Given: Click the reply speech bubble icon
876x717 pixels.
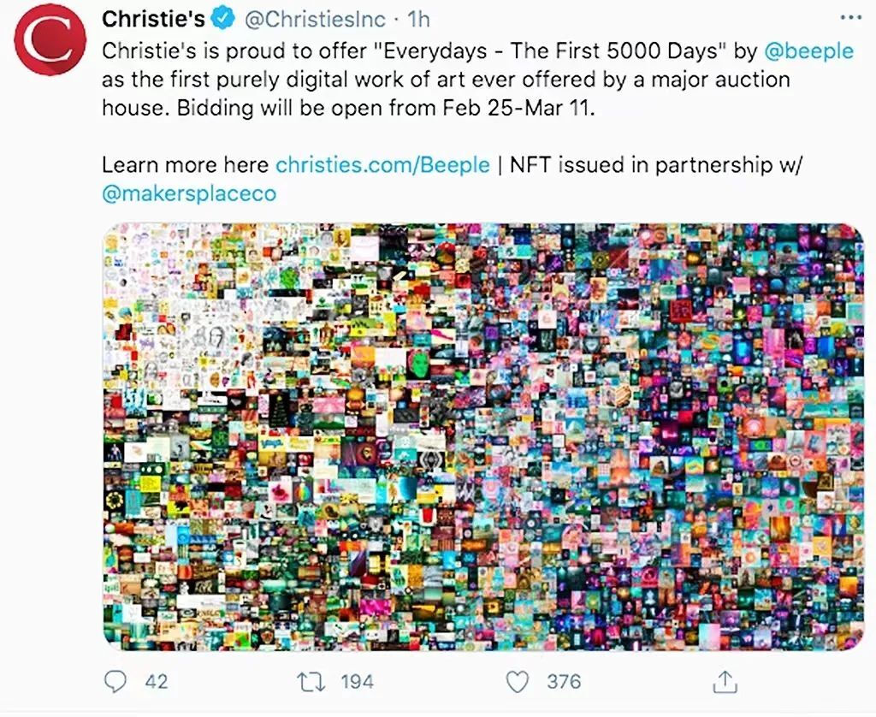Looking at the screenshot, I should (x=115, y=681).
